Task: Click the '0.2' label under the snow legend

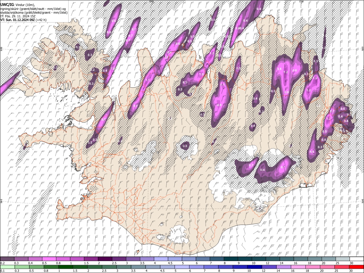Action: pyautogui.click(x=2, y=263)
